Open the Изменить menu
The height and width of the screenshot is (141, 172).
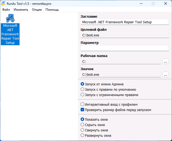pos(21,10)
